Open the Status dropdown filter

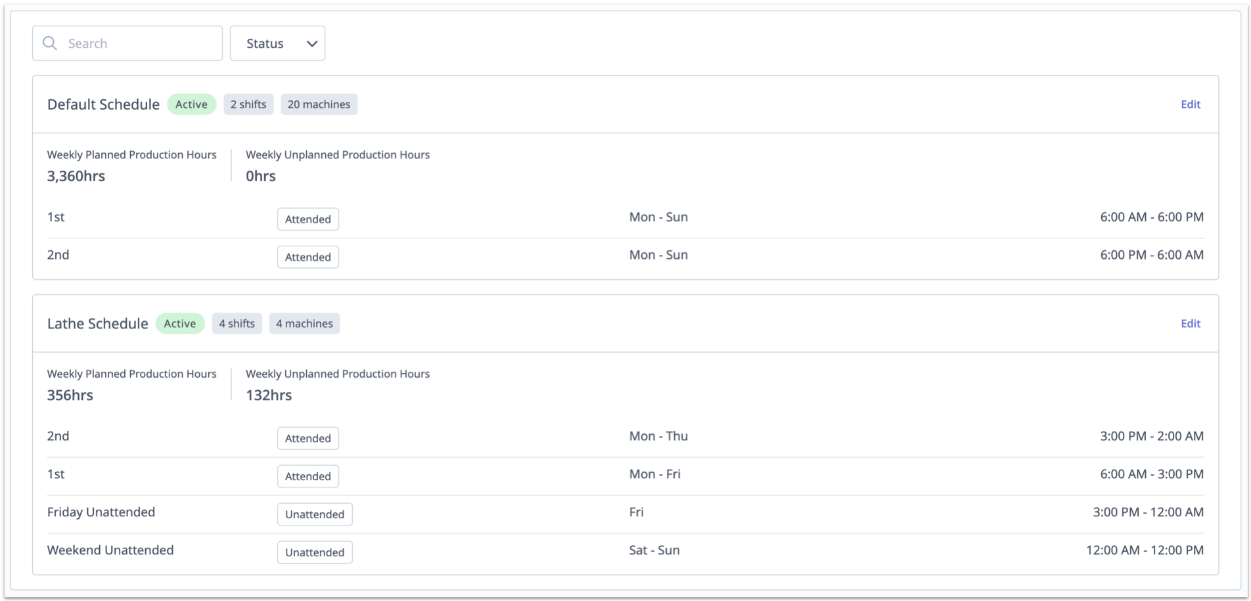pos(277,43)
